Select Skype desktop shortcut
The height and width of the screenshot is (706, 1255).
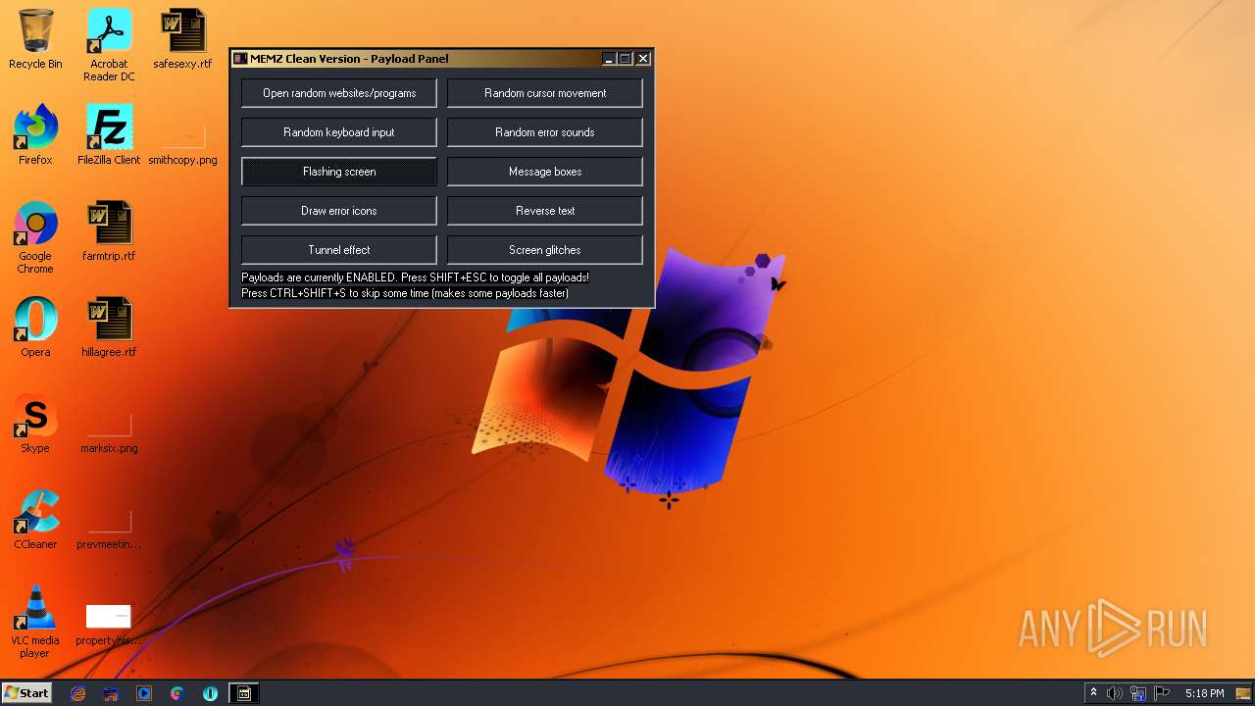click(35, 424)
